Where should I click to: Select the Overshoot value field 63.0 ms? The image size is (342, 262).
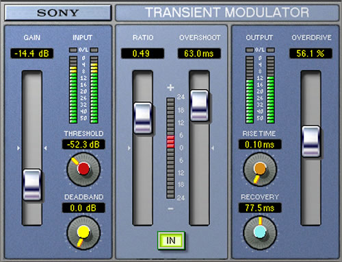click(199, 53)
